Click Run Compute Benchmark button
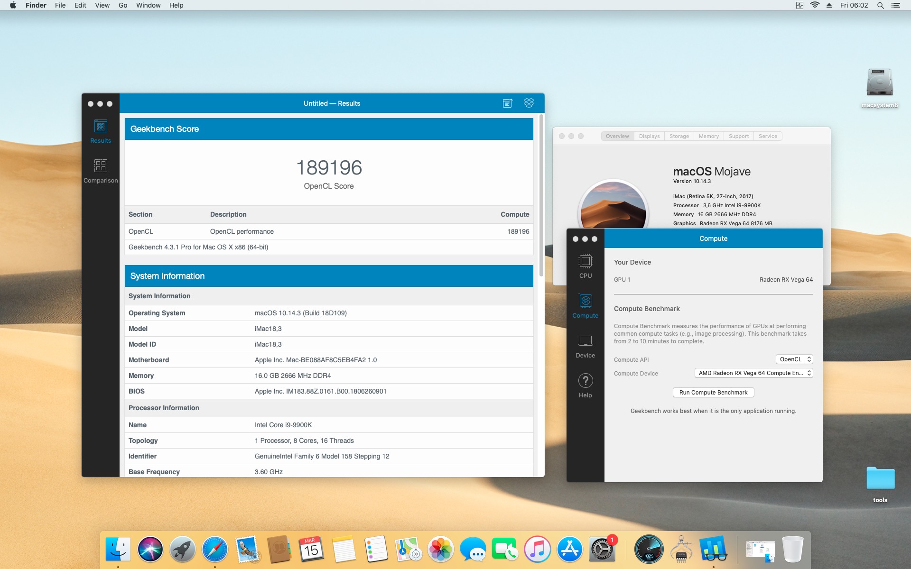Viewport: 911px width, 569px height. pos(713,393)
